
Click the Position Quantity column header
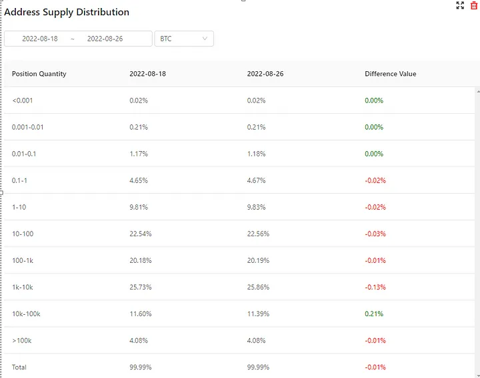[39, 74]
